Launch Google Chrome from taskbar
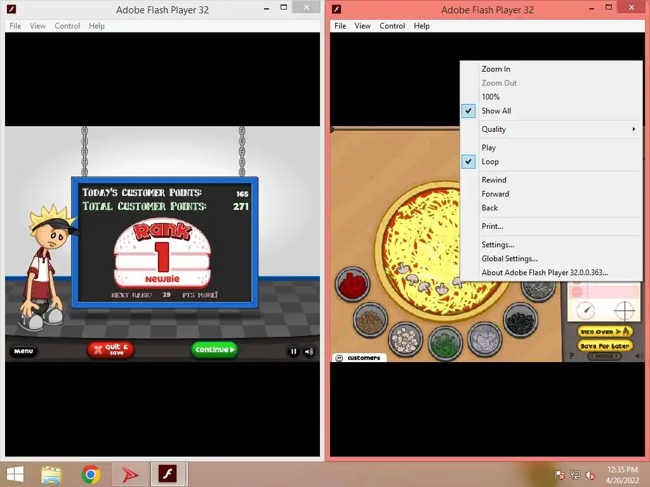The height and width of the screenshot is (487, 650). [x=91, y=474]
